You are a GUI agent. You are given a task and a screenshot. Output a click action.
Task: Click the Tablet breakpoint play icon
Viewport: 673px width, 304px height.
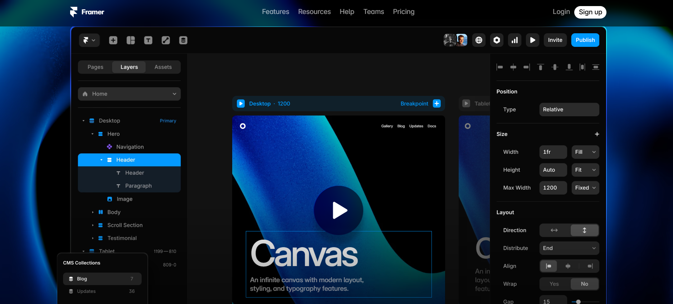click(x=466, y=103)
